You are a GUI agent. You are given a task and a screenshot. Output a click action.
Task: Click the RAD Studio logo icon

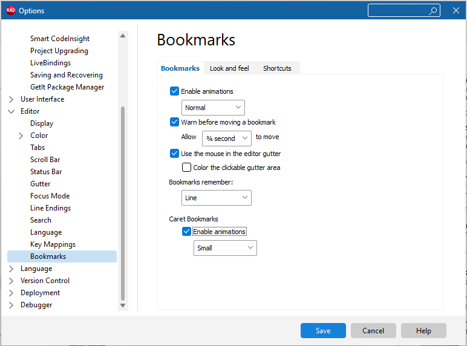11,10
